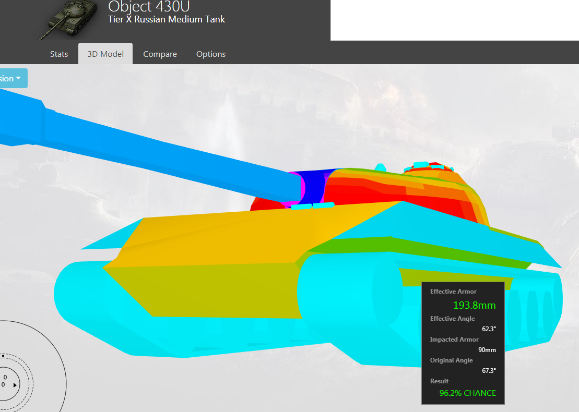Click the 96.2% CHANCE result text
The height and width of the screenshot is (412, 579).
pos(467,393)
